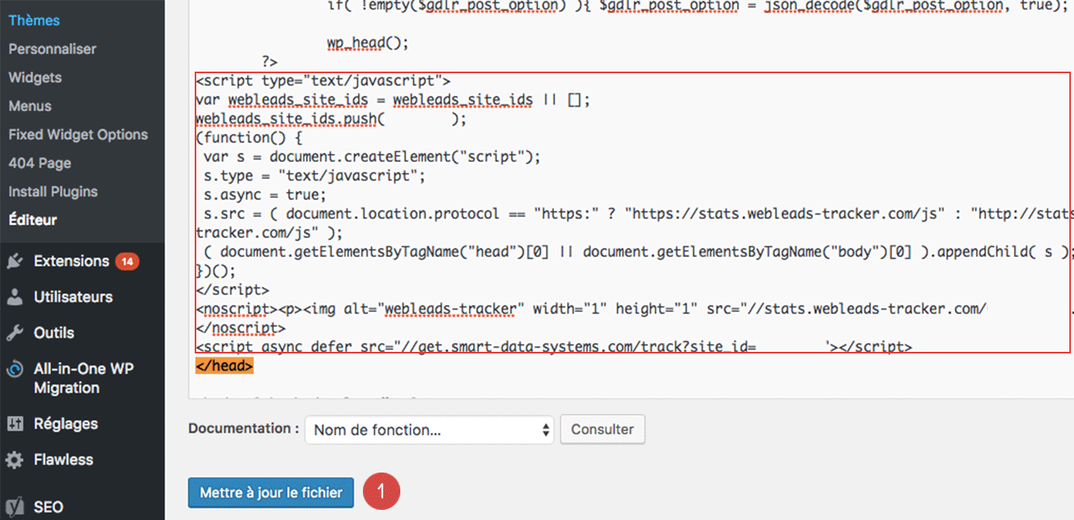
Task: Open All-in-One WP Migration
Action: (83, 378)
